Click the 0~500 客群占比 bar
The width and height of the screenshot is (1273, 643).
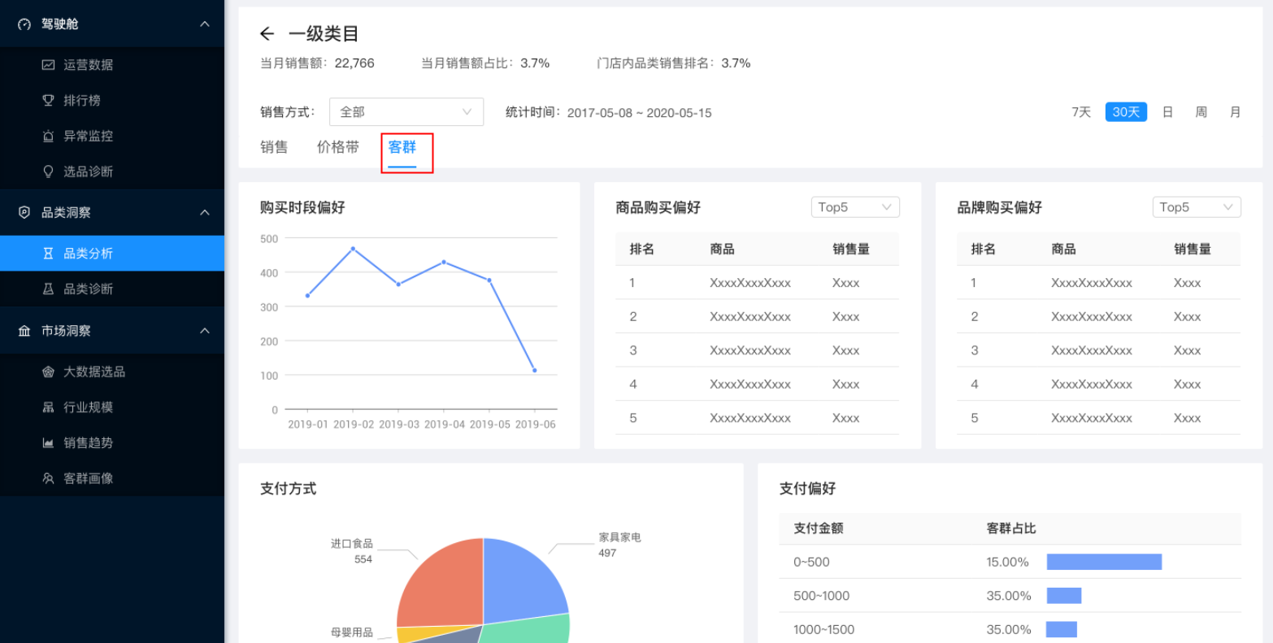coord(1104,562)
